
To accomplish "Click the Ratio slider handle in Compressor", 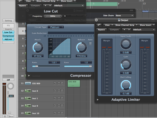I will point(37,66).
